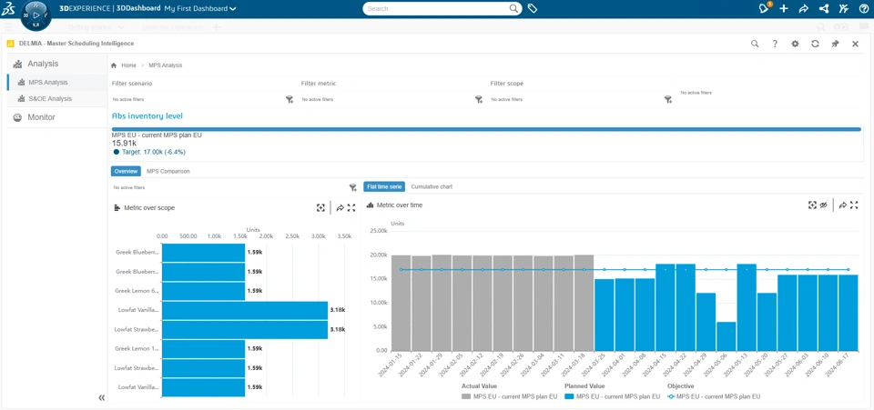Select the Flat time serie tab
Screen dimensions: 874x410
[384, 187]
